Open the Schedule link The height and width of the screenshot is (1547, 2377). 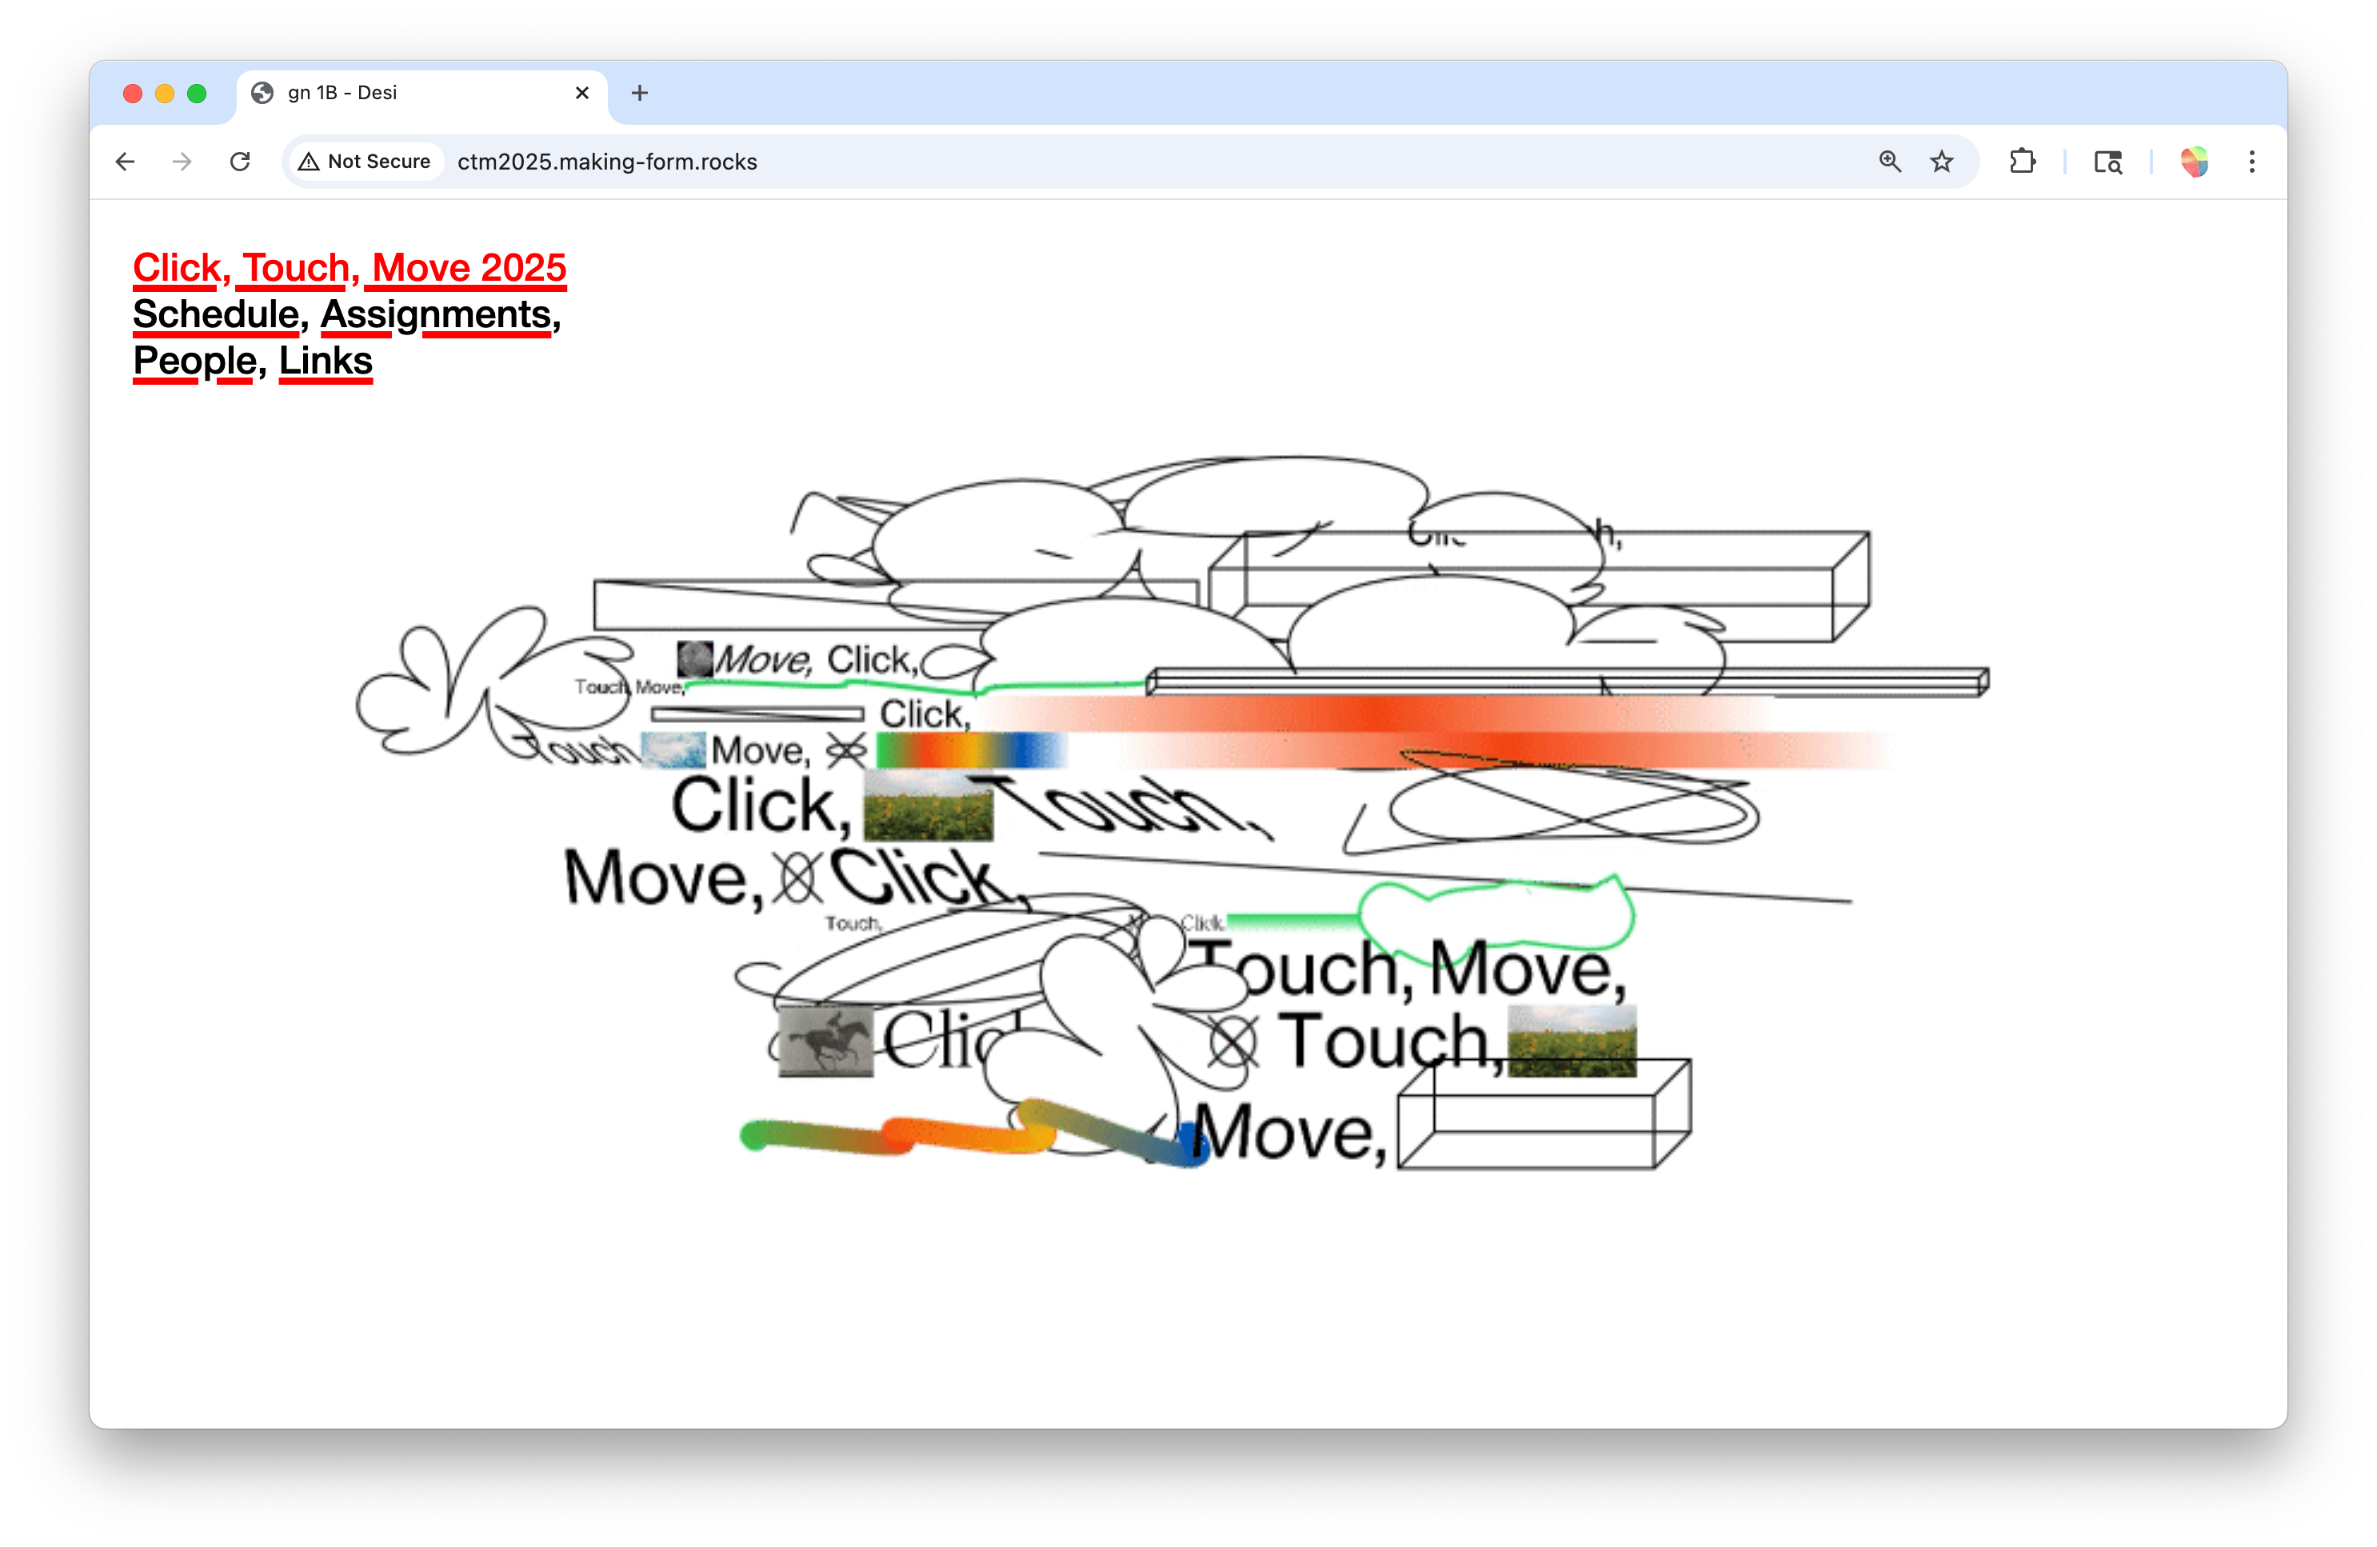click(216, 314)
